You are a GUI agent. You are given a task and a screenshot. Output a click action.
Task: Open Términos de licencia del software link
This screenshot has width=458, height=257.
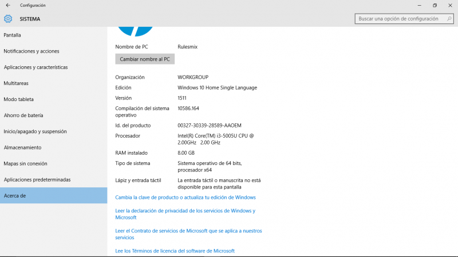[x=175, y=251]
